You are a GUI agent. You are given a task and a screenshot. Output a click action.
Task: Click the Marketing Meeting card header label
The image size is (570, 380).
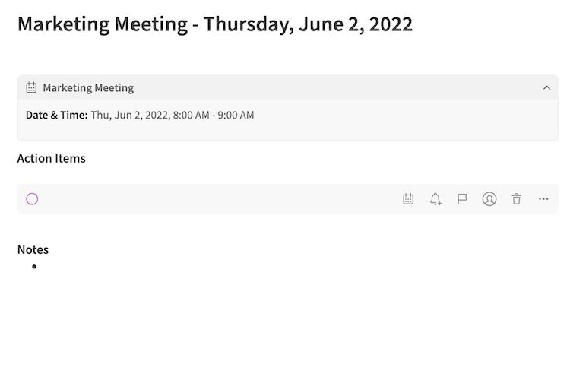pos(88,87)
